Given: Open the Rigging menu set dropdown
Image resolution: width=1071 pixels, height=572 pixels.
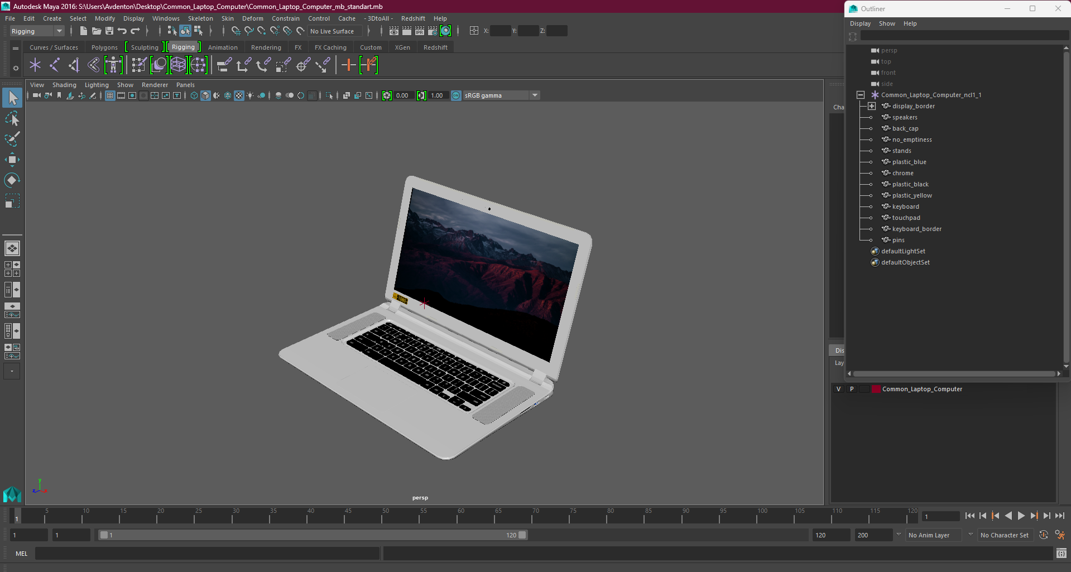Looking at the screenshot, I should pyautogui.click(x=37, y=31).
